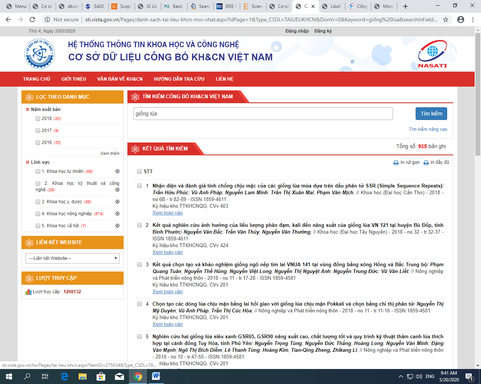Tick the 'Khoa học nông nghiệp' checkbox
This screenshot has width=481, height=384.
(38, 214)
